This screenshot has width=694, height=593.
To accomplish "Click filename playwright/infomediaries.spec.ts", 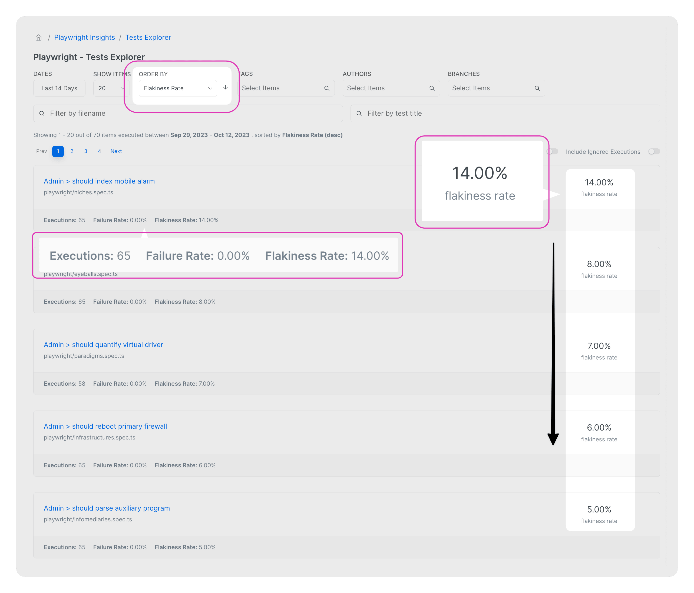I will coord(88,519).
